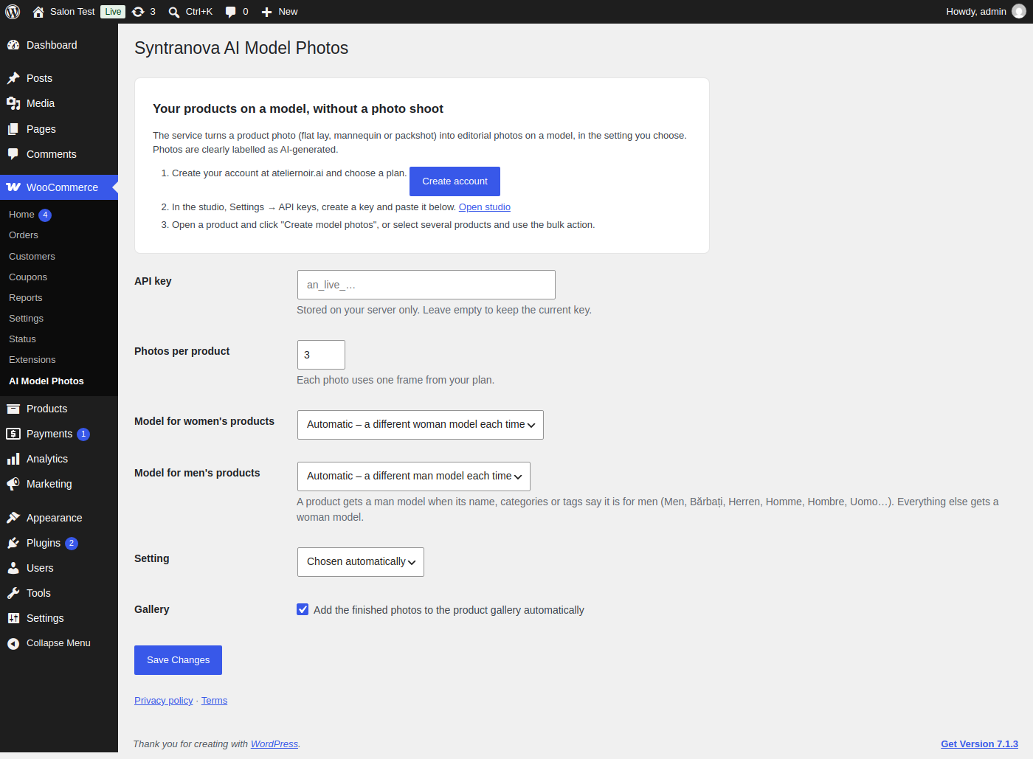This screenshot has width=1033, height=759.
Task: Click the Appearance brush icon
Action: click(x=13, y=518)
